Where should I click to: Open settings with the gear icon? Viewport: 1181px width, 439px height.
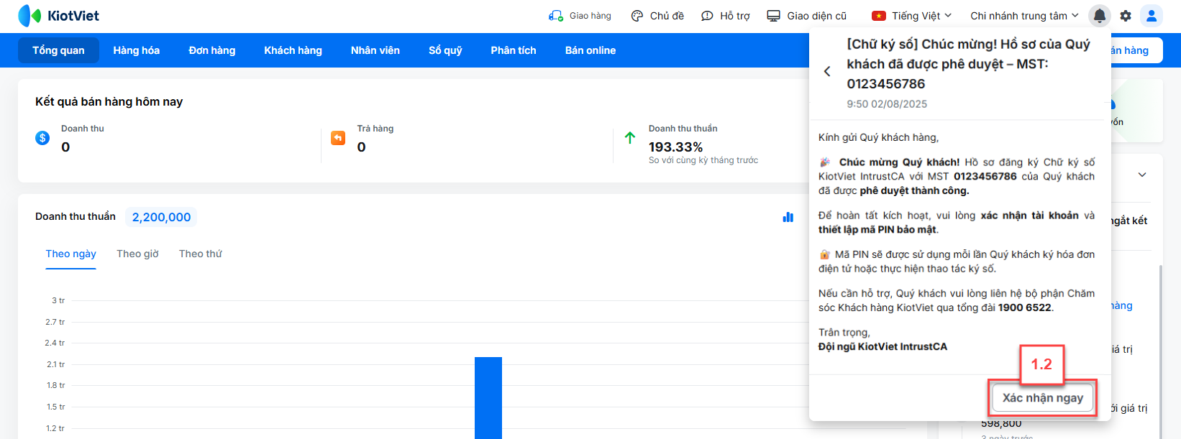point(1126,16)
